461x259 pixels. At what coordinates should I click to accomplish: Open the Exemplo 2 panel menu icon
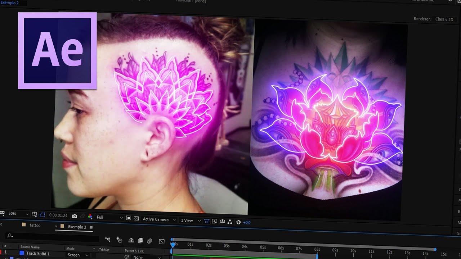[x=91, y=228]
